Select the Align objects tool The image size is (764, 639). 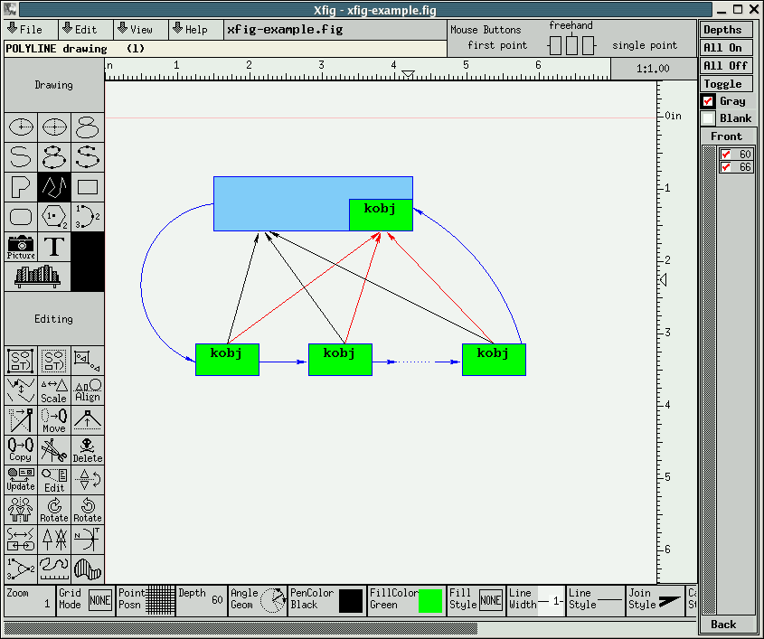(x=87, y=390)
